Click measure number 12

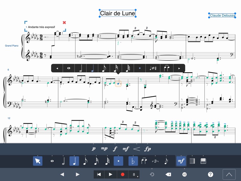pyautogui.click(x=9, y=118)
